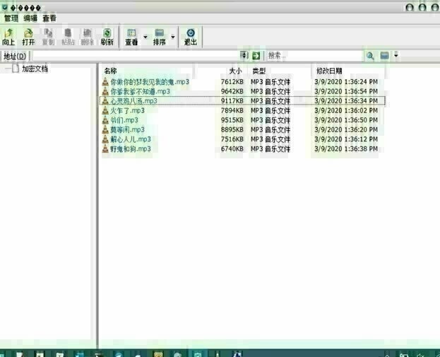Sort by the 大小 column header

point(235,71)
